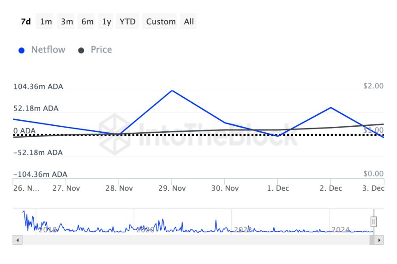Toggle the Netflow series legend
Screen dimensions: 397x264
pyautogui.click(x=48, y=50)
